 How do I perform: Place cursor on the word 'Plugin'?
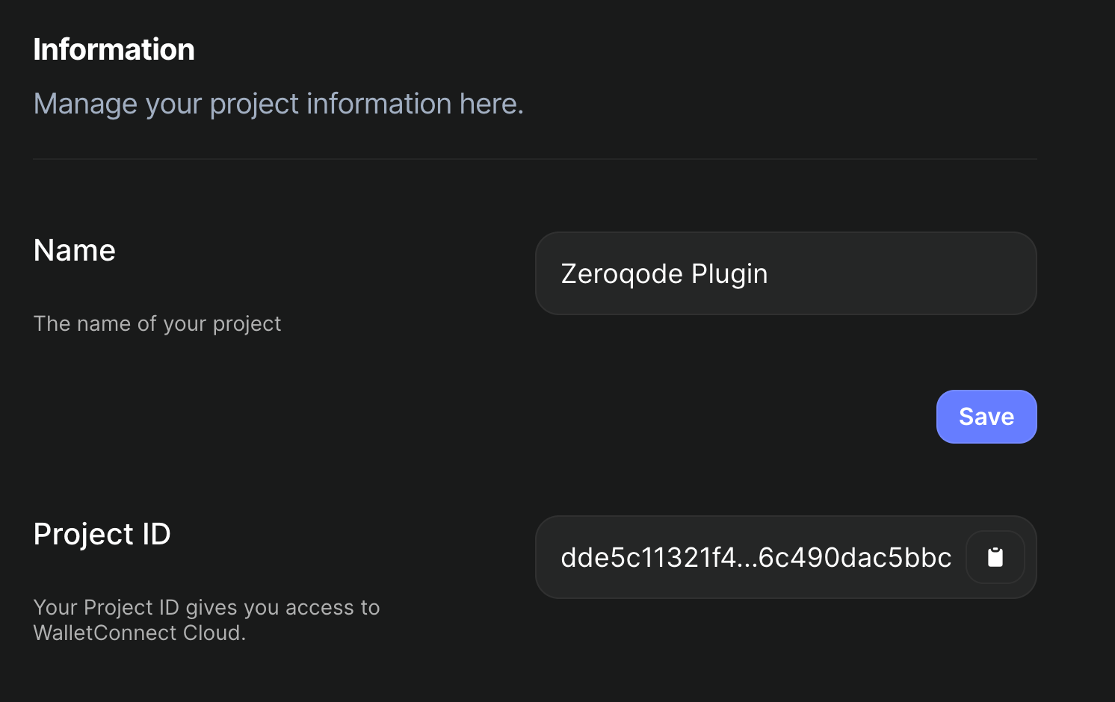[729, 274]
